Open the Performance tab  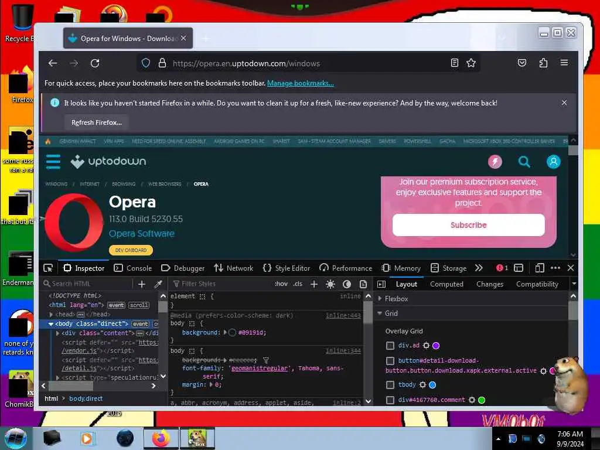(346, 268)
